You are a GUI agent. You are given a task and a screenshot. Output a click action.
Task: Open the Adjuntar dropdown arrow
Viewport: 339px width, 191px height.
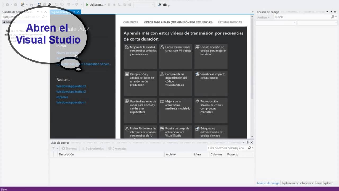105,5
